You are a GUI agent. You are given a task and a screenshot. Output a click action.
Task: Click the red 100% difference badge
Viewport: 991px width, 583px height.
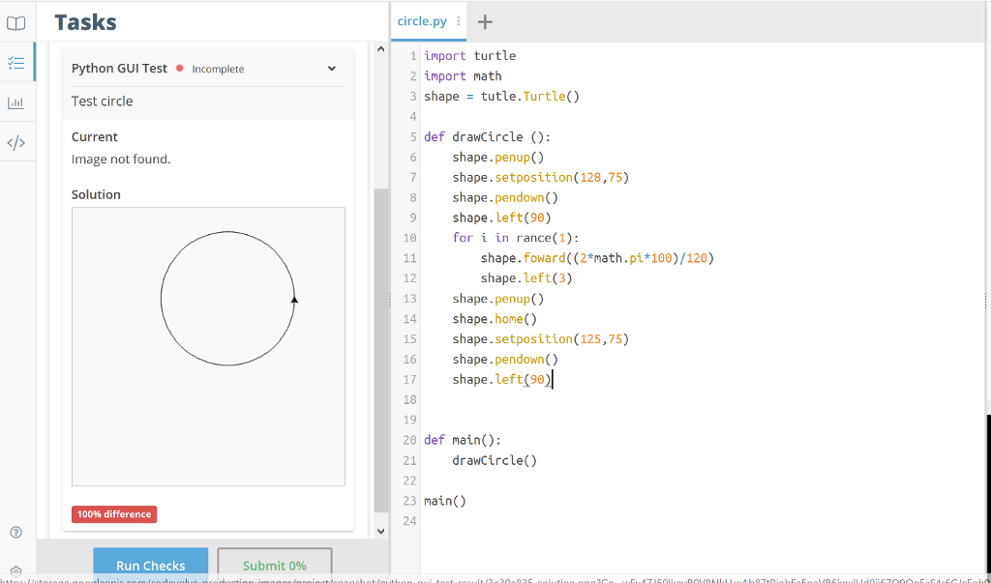[x=113, y=513]
